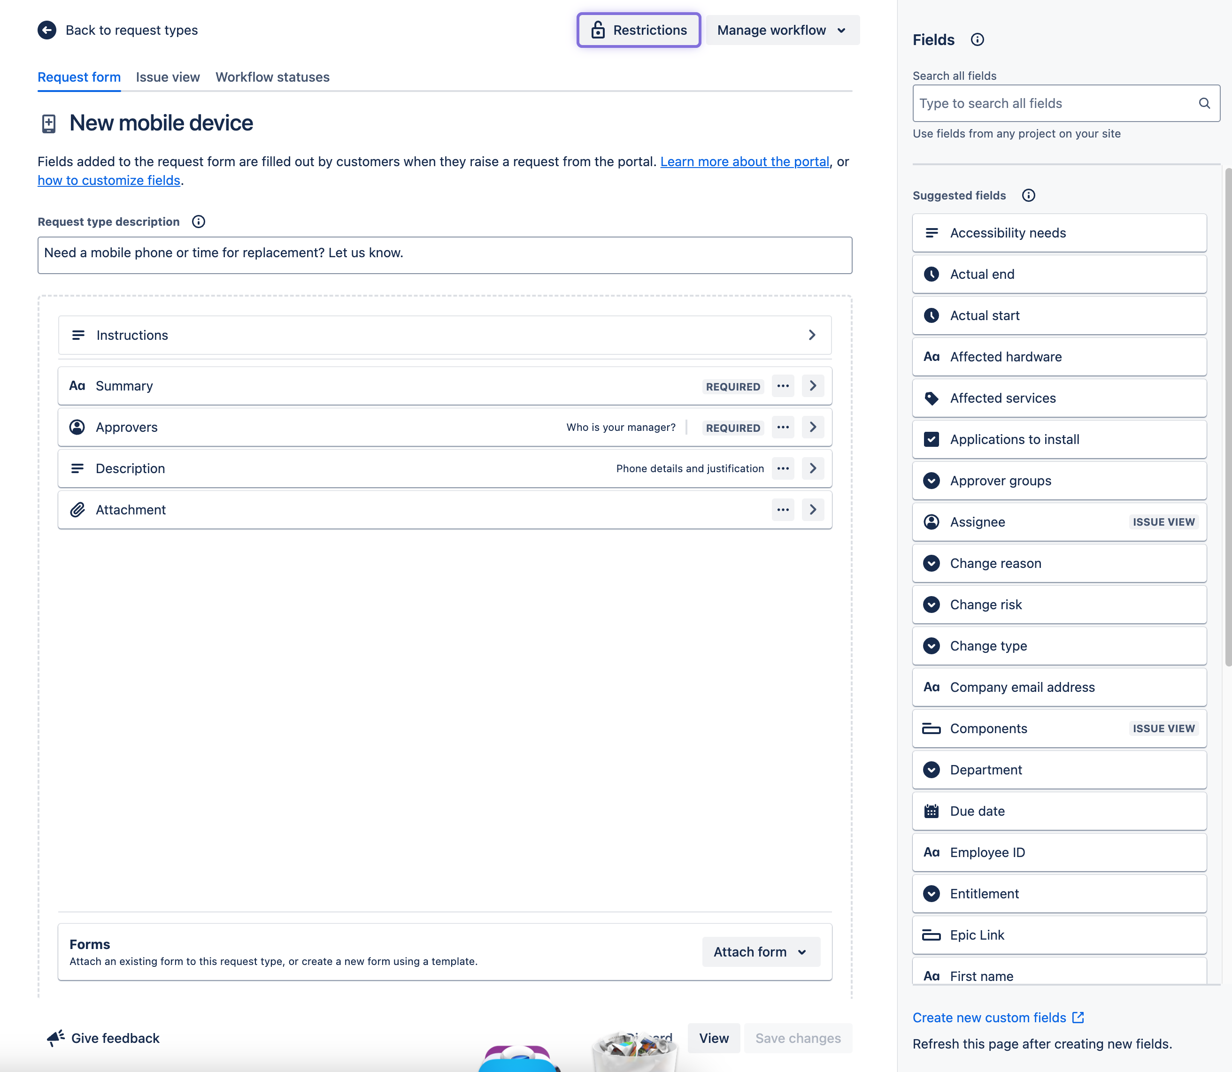Open the Manage workflow dropdown
Screen dimensions: 1232x1072
pyautogui.click(x=783, y=30)
